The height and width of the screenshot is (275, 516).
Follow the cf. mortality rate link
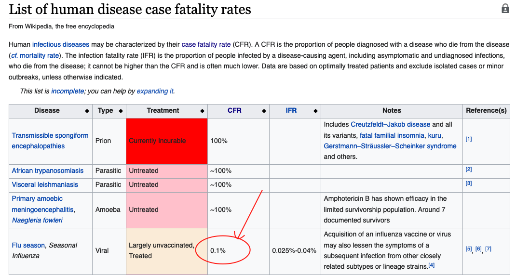pos(35,55)
